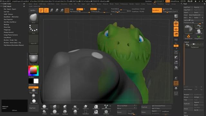The height and width of the screenshot is (116, 206).
Task: Click the LightBox button
Action: [x=33, y=10]
